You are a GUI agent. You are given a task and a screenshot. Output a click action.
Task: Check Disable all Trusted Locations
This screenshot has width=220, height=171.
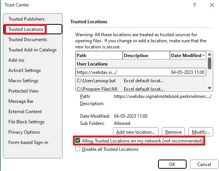(x=78, y=149)
